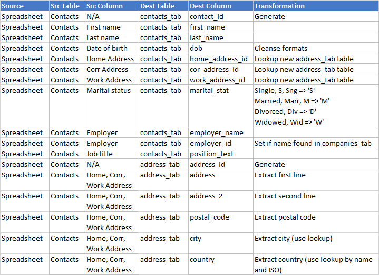Click the 'First name' source column cell
The height and width of the screenshot is (275, 379).
pos(103,27)
